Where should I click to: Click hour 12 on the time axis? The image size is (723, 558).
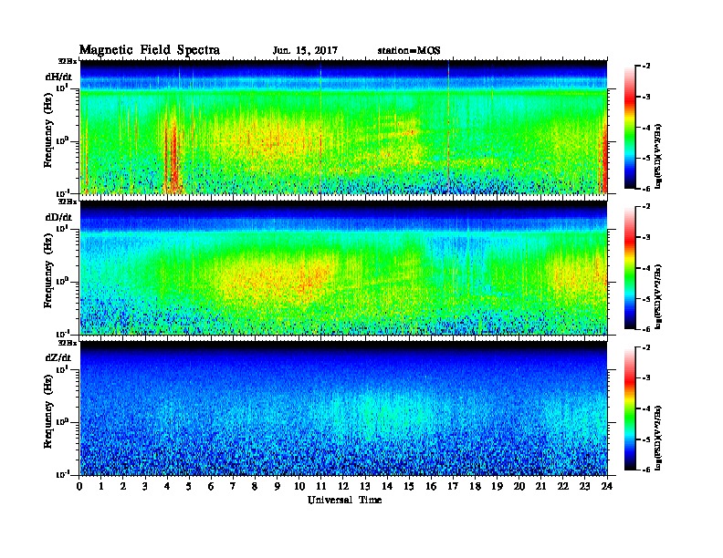tap(343, 487)
